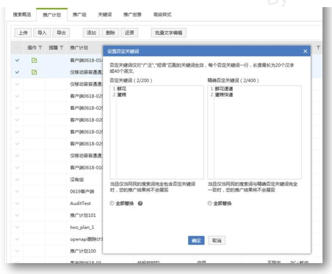Click the 推广计划 column header
This screenshot has width=332, height=274.
(x=79, y=48)
